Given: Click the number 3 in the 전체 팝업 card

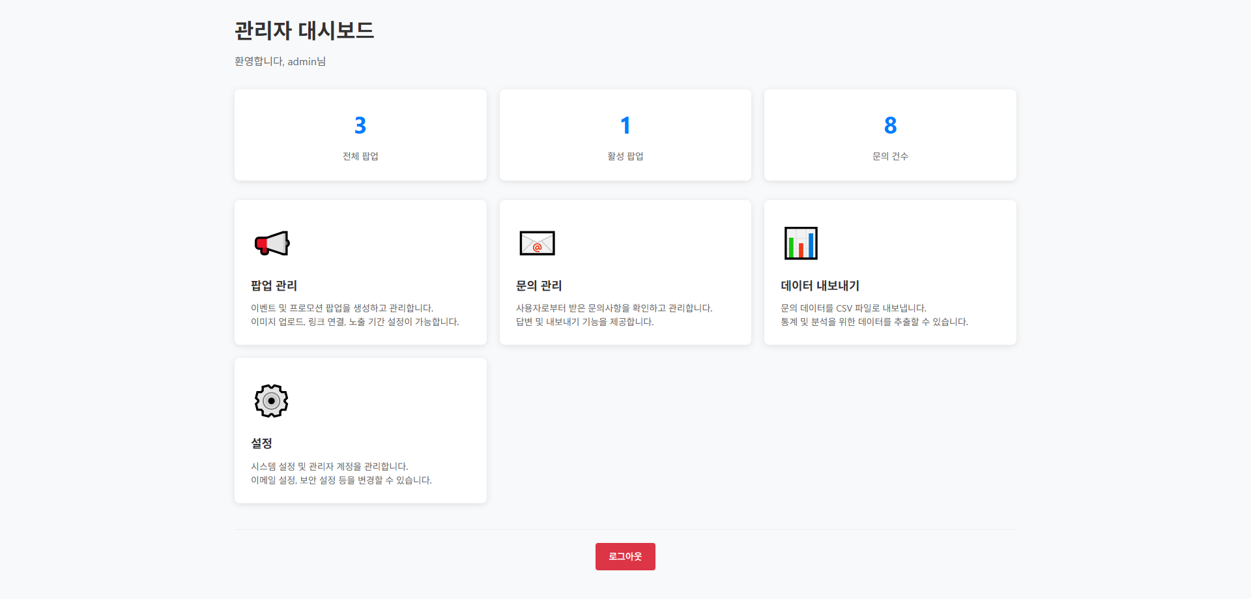Looking at the screenshot, I should click(x=360, y=125).
